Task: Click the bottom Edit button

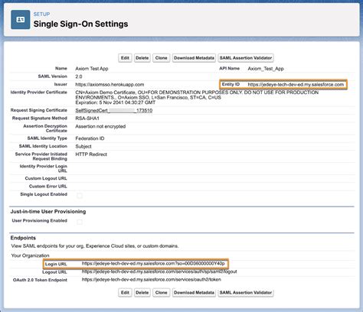Action: (x=125, y=293)
